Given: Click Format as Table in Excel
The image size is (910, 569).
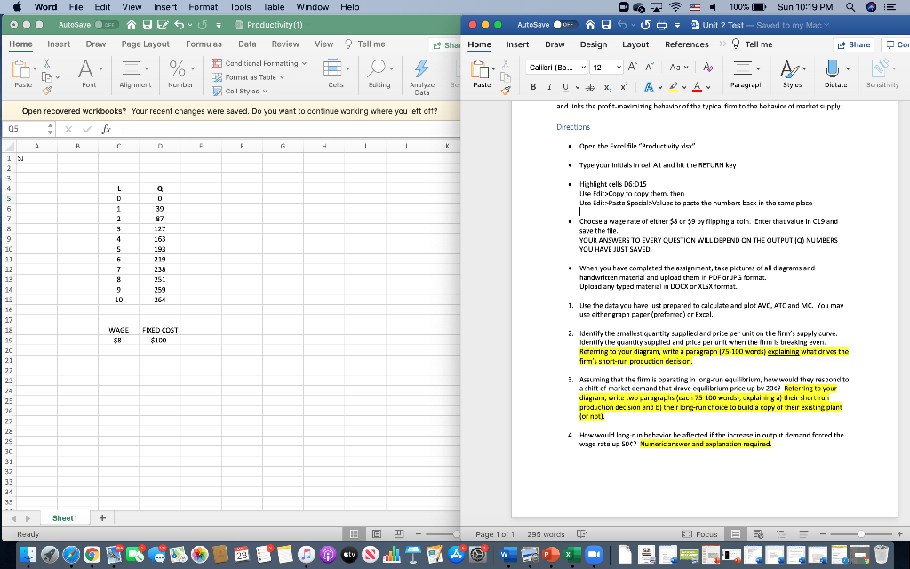Looking at the screenshot, I should point(251,77).
